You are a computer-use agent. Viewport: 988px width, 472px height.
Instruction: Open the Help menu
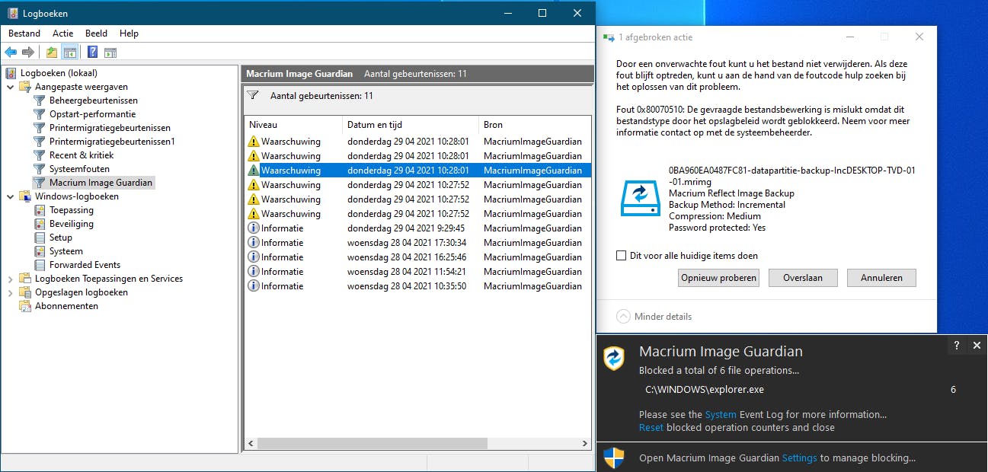click(x=129, y=33)
